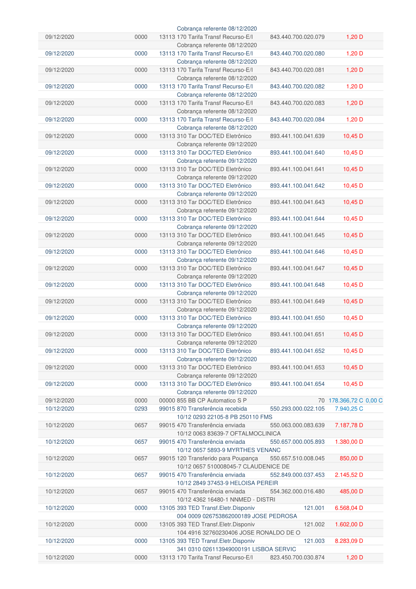Click the 7.940,25 C credit amount

[x=349, y=409]
